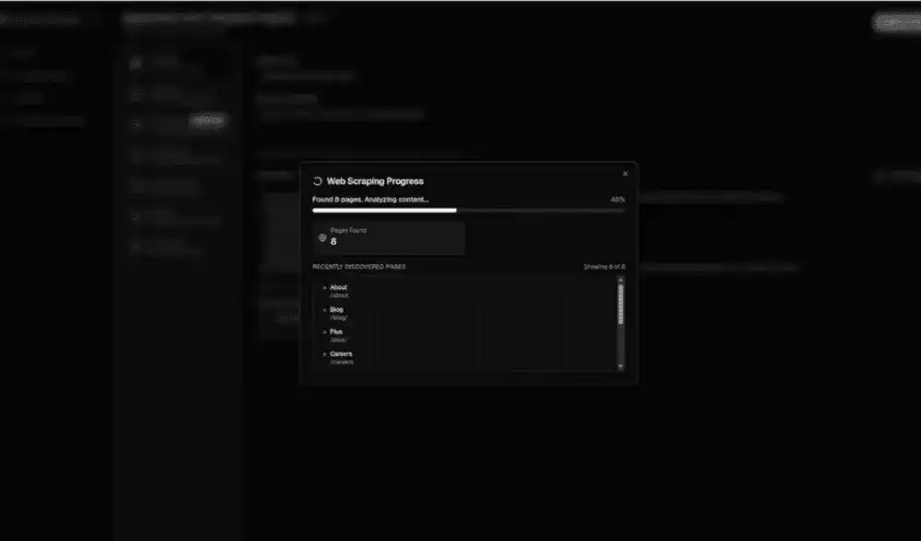Click the bullet icon beside About
Image resolution: width=921 pixels, height=541 pixels.
[325, 288]
